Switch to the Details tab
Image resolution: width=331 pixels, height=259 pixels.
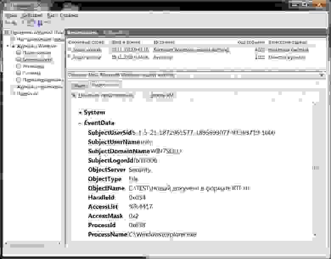pyautogui.click(x=105, y=85)
